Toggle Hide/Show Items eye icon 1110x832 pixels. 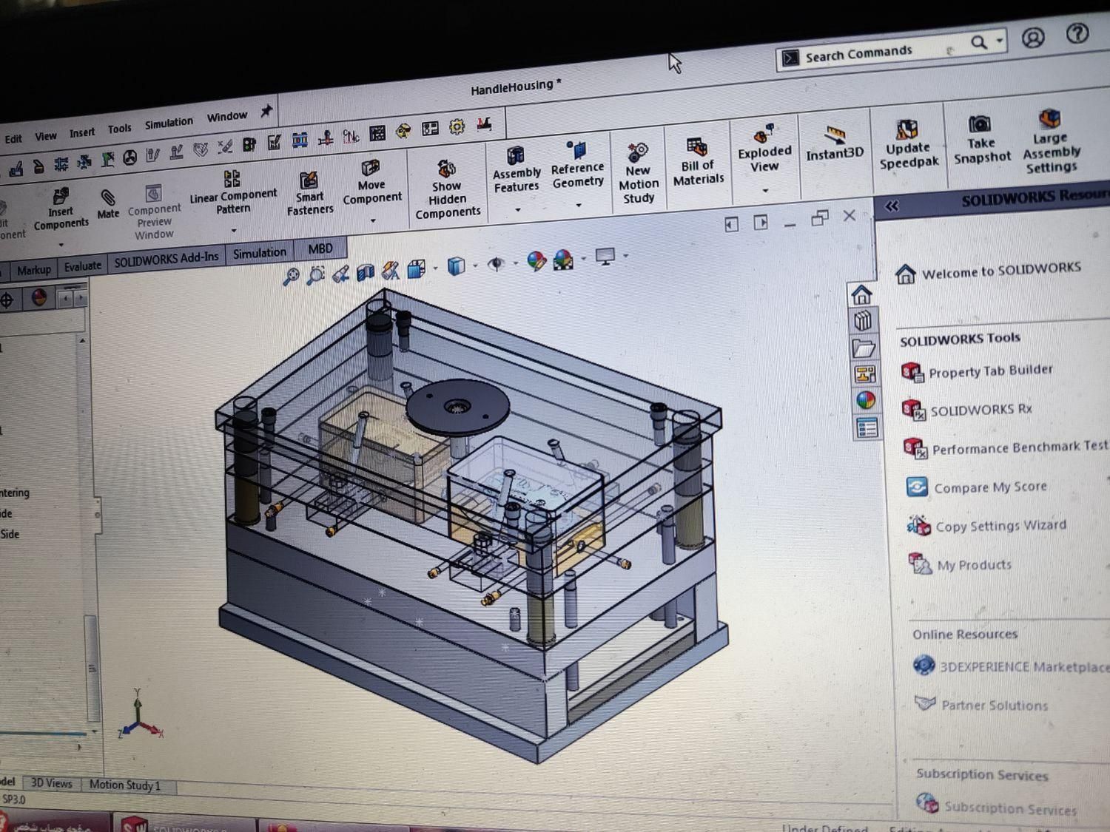click(497, 264)
